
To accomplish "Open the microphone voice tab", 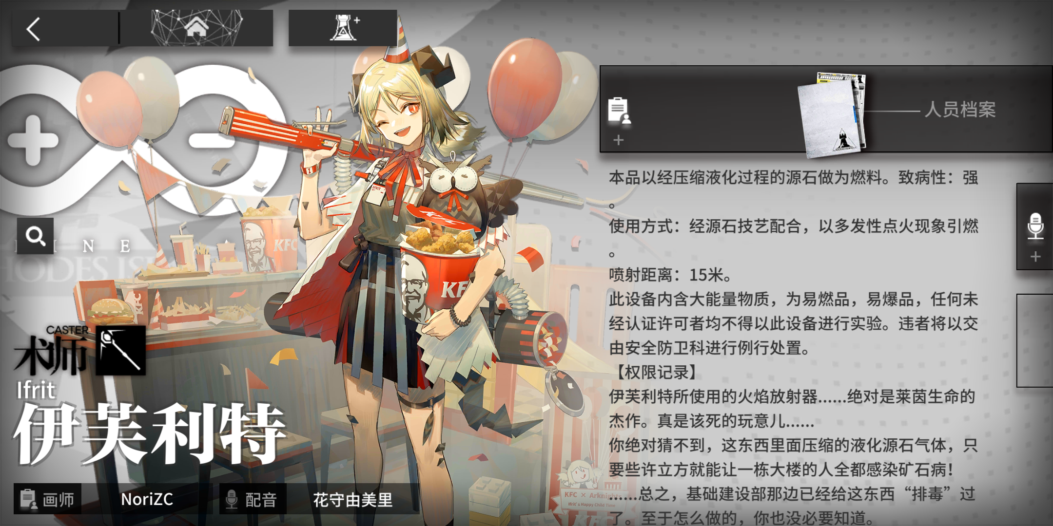I will coord(1035,226).
